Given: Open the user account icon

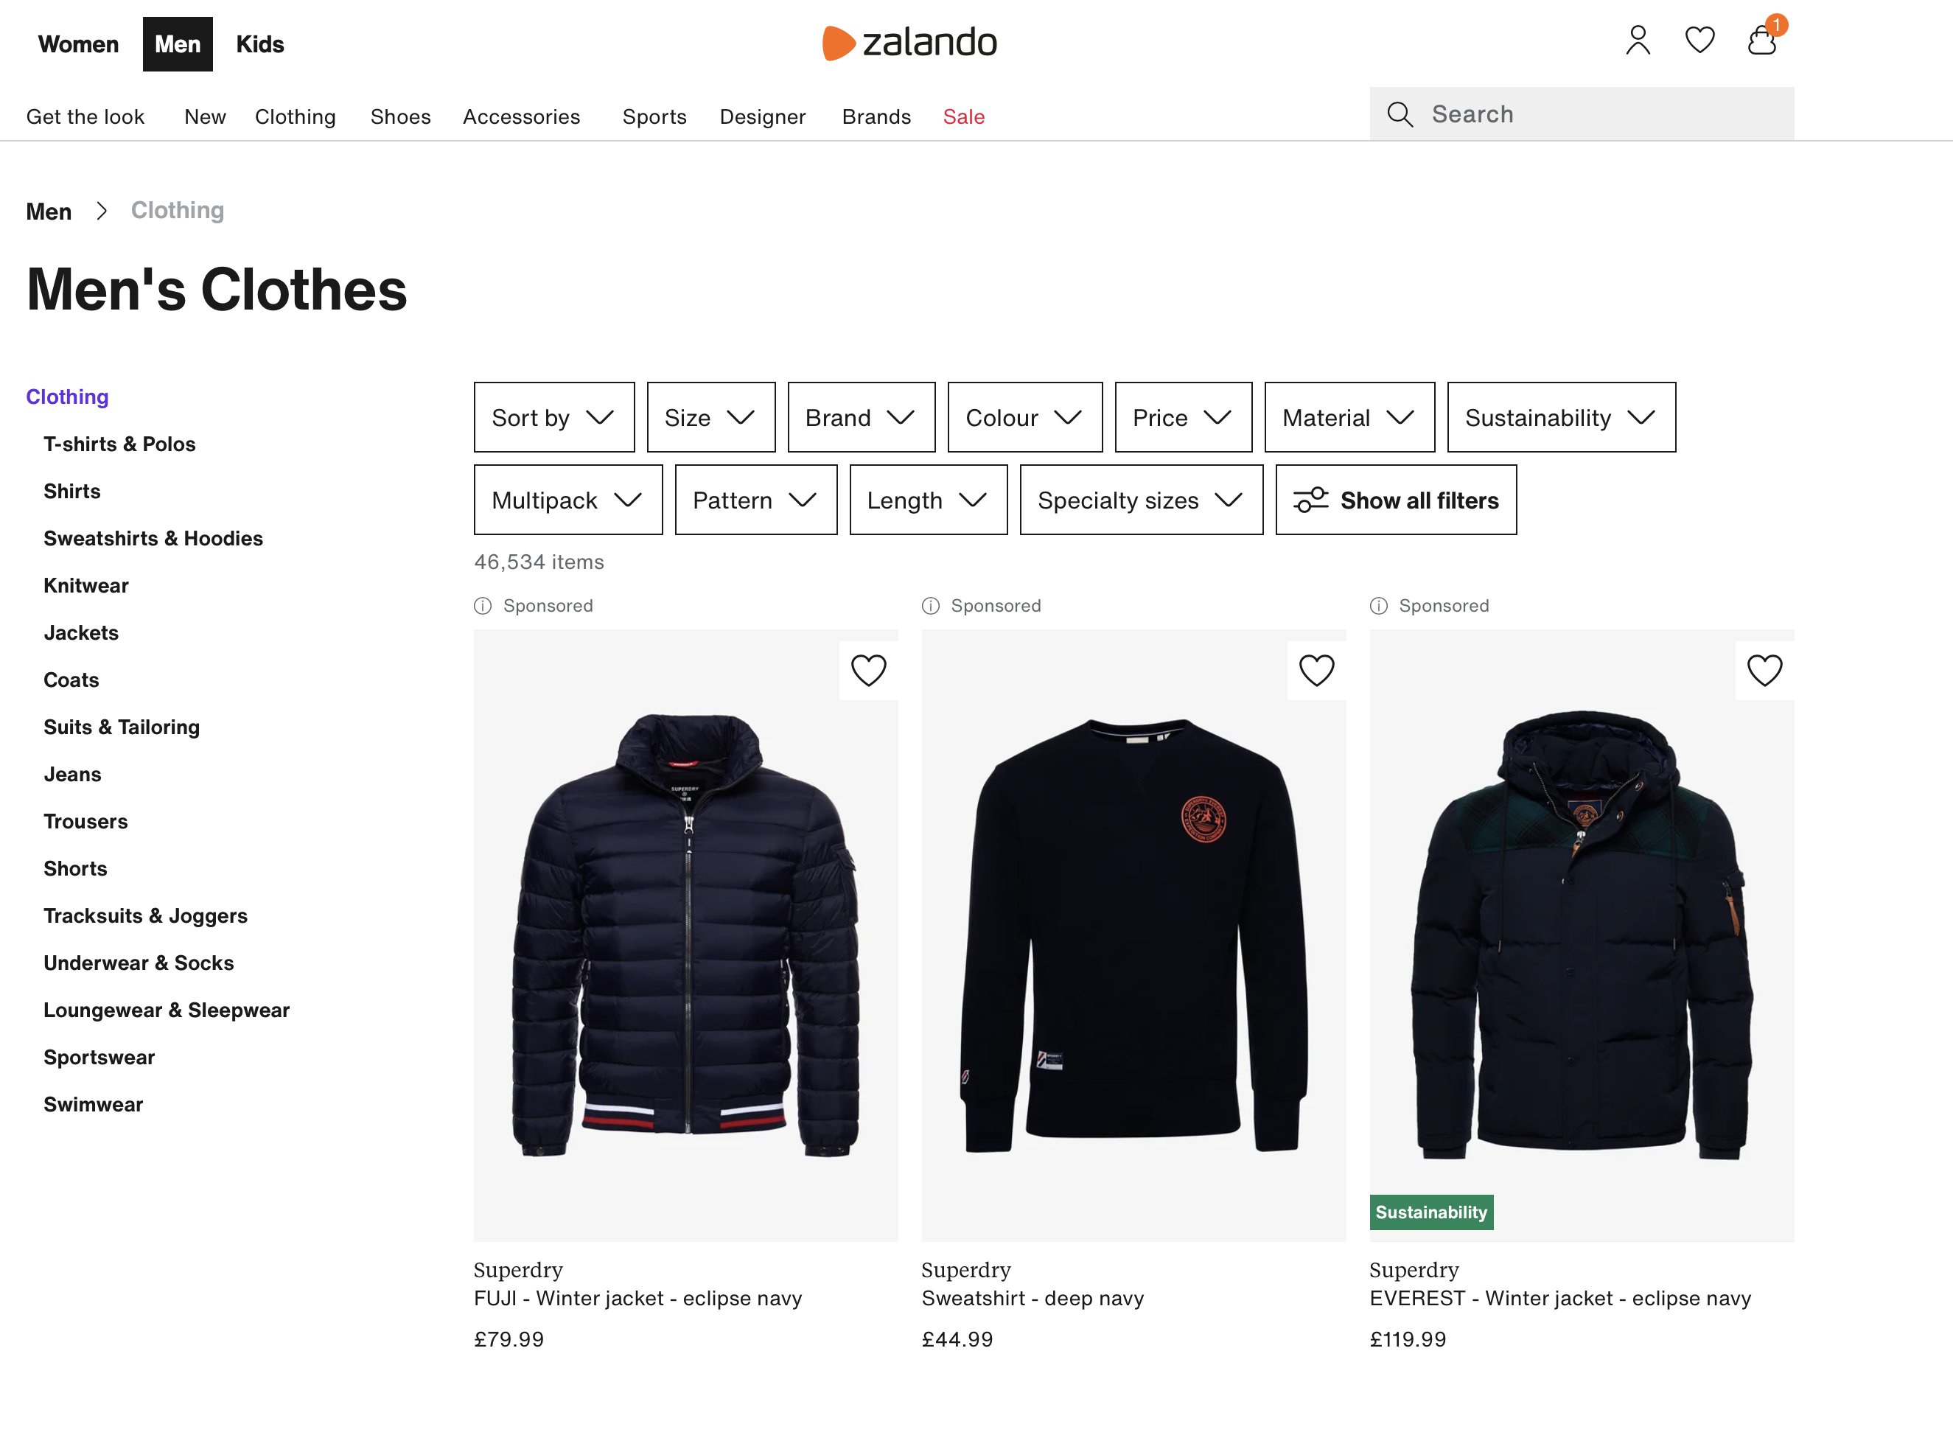Looking at the screenshot, I should pyautogui.click(x=1638, y=41).
